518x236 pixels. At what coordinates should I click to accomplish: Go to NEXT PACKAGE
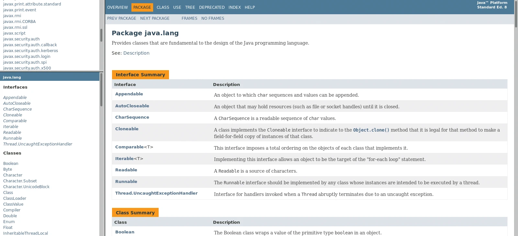point(155,18)
